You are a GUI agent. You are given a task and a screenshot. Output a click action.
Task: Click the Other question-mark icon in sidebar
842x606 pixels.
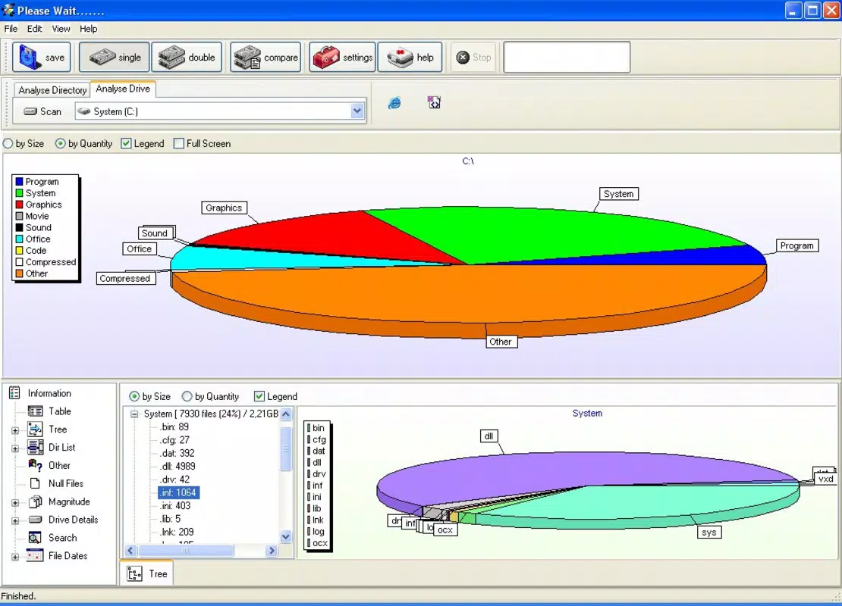36,465
